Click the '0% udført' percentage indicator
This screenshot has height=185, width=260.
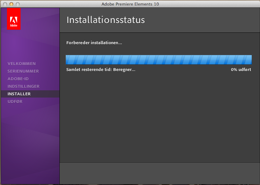(241, 69)
